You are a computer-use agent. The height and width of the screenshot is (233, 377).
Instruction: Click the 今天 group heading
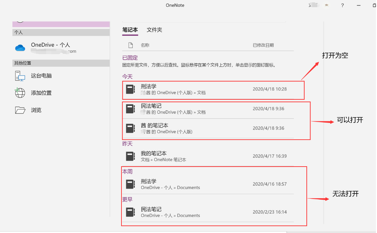128,77
